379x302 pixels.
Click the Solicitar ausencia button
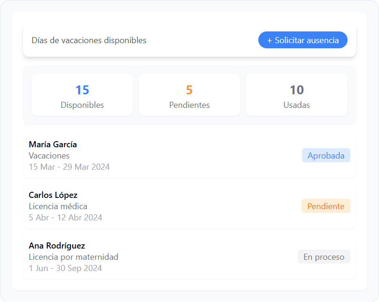pos(302,40)
